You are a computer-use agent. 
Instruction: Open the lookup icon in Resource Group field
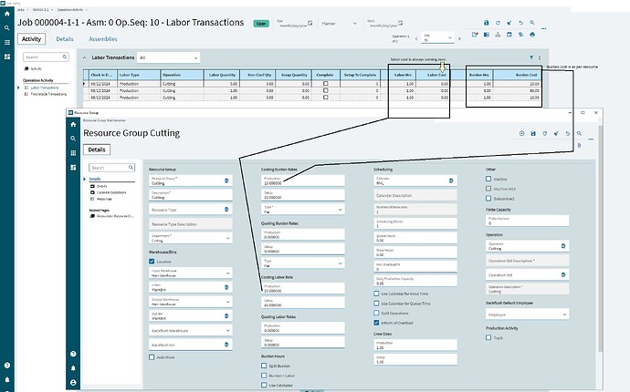[x=226, y=181]
